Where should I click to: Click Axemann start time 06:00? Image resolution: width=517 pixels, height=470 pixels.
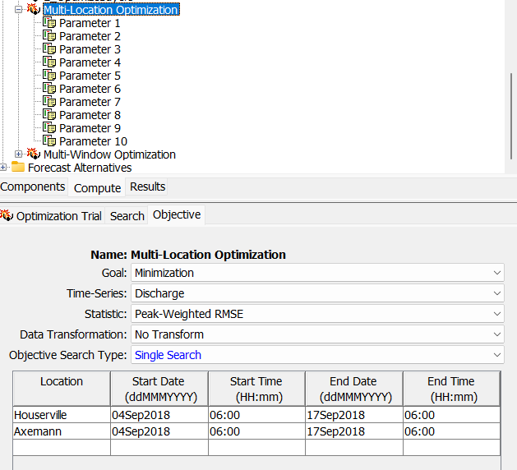point(257,431)
